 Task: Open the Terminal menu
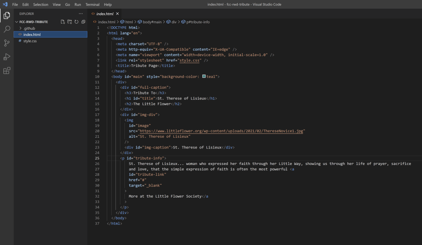coord(92,5)
